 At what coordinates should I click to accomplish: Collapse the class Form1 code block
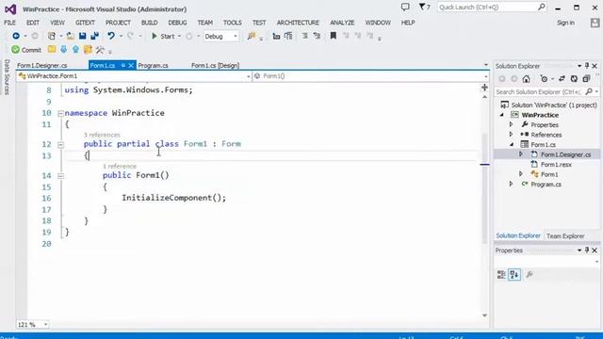60,144
